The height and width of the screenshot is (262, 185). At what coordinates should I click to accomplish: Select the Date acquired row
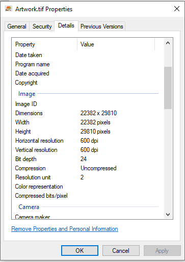tap(87, 73)
